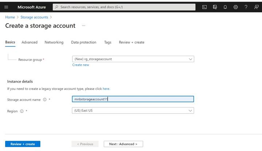Click the Next : Advanced button
The width and height of the screenshot is (262, 151).
click(123, 144)
